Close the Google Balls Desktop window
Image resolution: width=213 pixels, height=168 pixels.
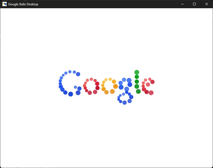tap(206, 4)
